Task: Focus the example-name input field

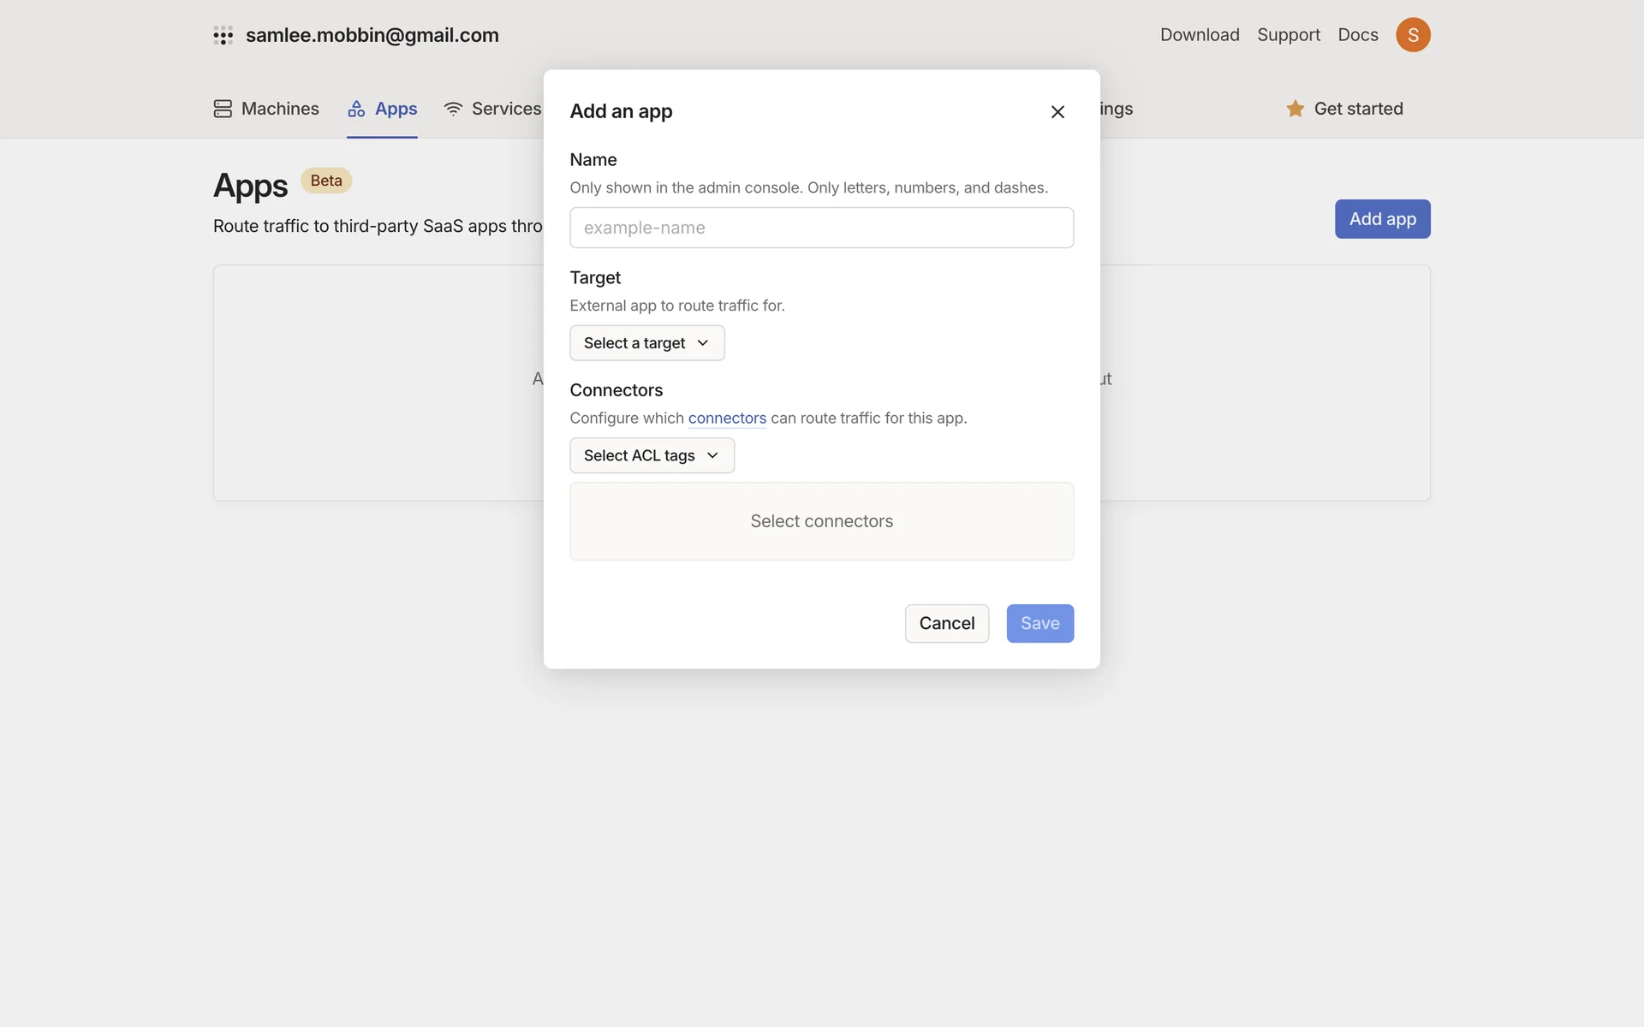Action: click(x=821, y=228)
